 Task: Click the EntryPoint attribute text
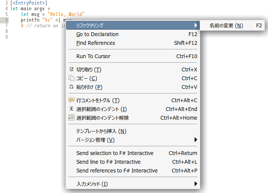coord(29,3)
